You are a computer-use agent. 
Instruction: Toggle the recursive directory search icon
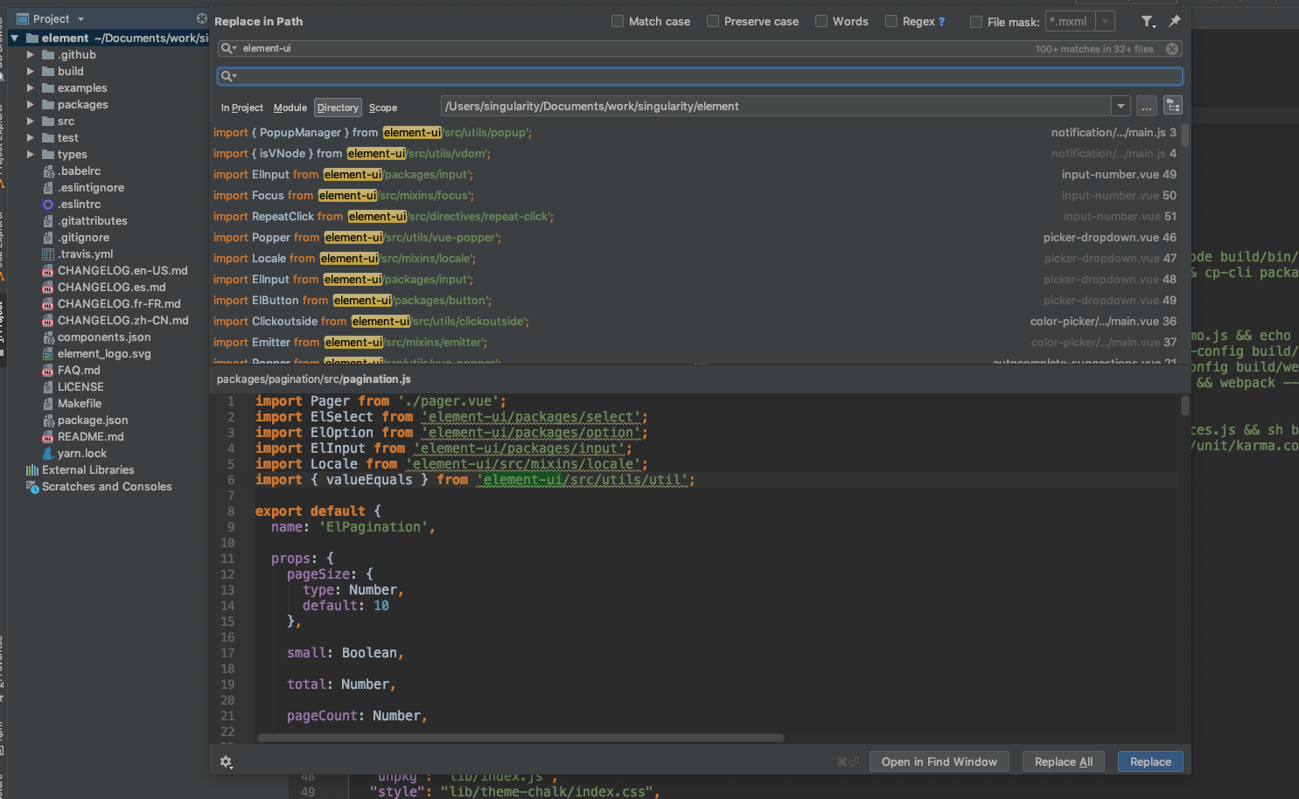click(x=1173, y=107)
